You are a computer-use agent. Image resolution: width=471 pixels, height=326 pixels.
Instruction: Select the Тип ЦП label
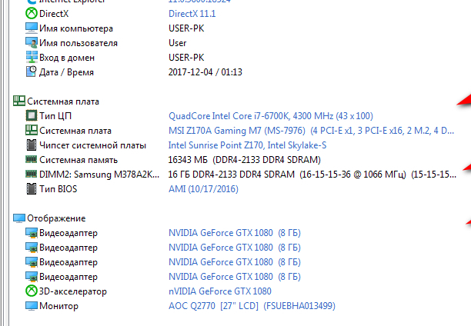pyautogui.click(x=55, y=116)
